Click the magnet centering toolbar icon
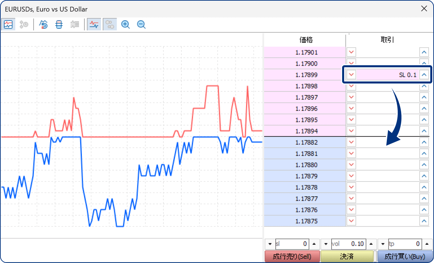 pyautogui.click(x=44, y=25)
